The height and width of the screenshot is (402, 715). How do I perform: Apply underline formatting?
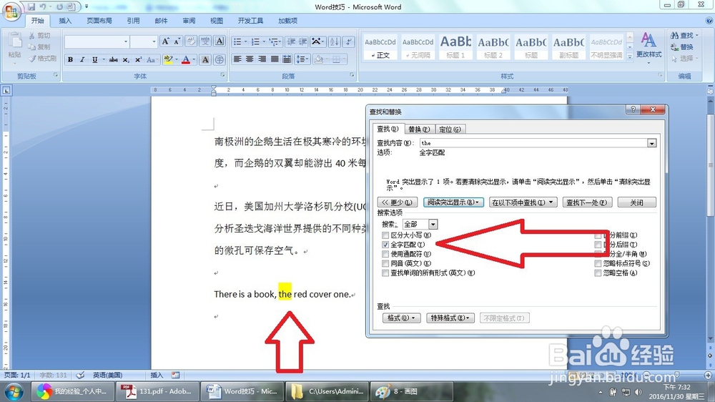pyautogui.click(x=94, y=60)
